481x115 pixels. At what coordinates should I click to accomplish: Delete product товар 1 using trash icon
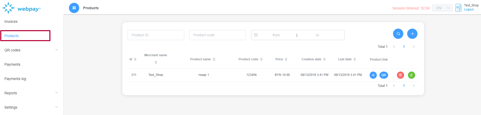coord(400,75)
